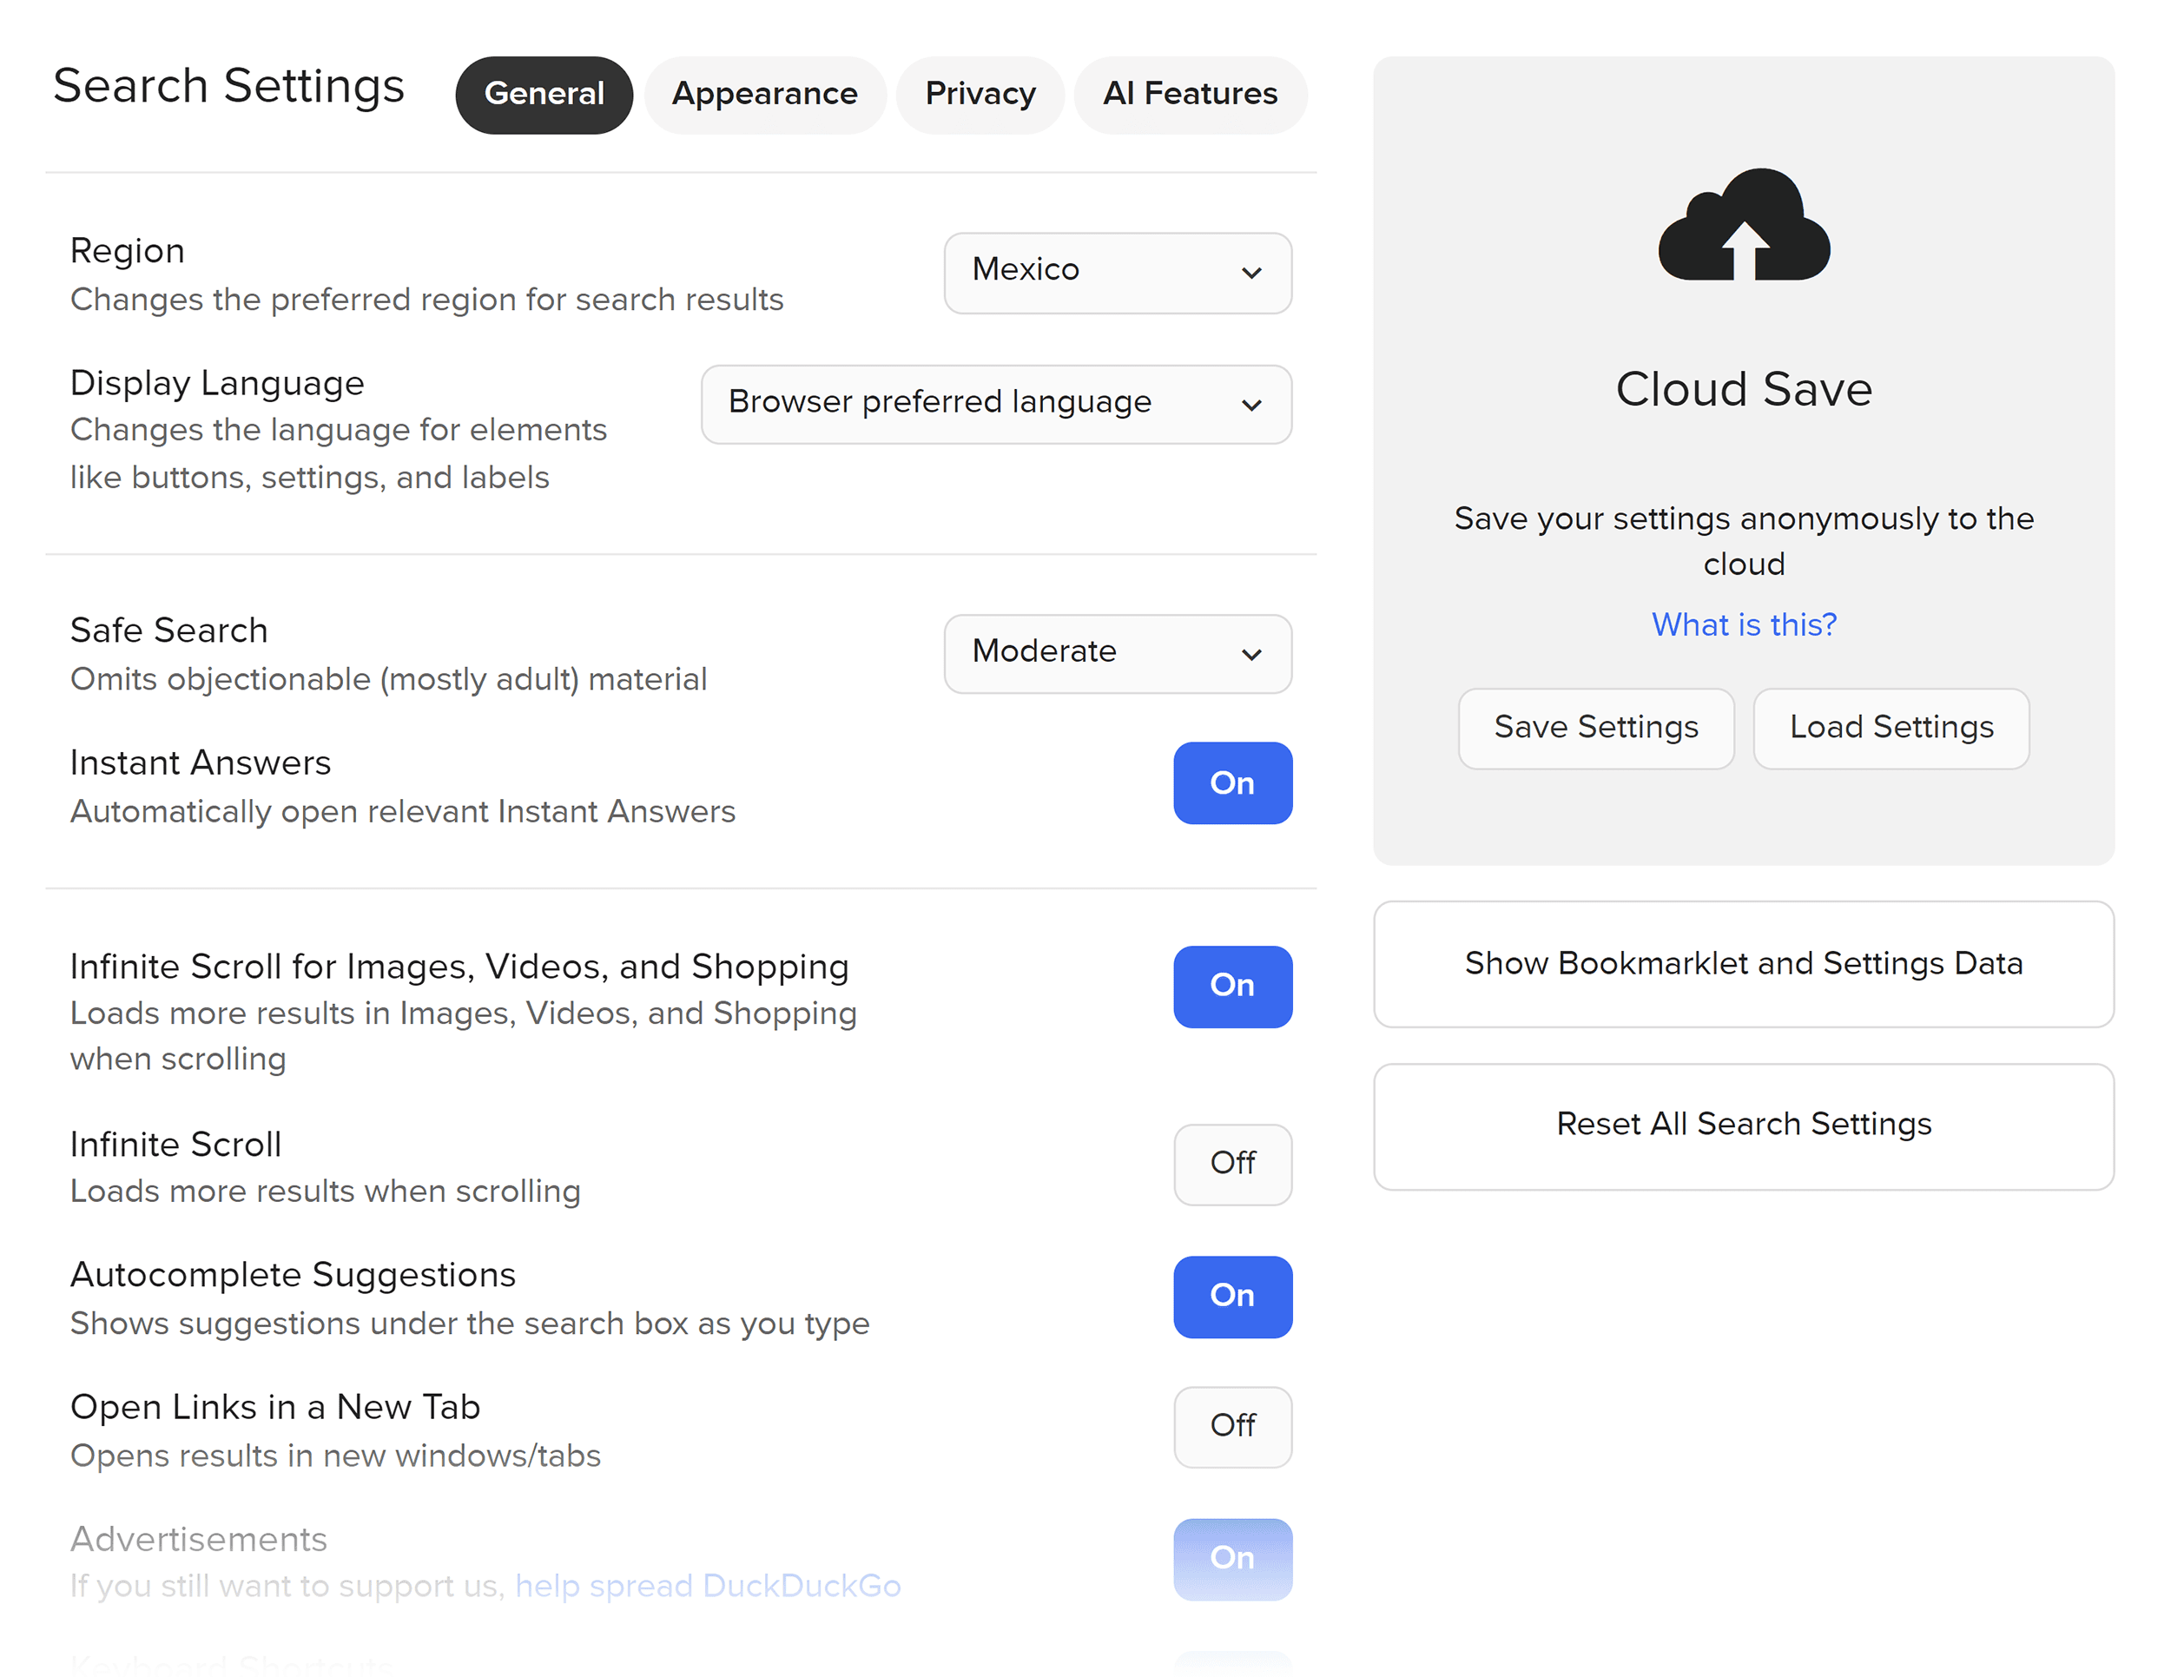Disable Infinite Scroll for Images, Videos, and Shopping
Viewport: 2171px width, 1677px height.
coord(1232,986)
